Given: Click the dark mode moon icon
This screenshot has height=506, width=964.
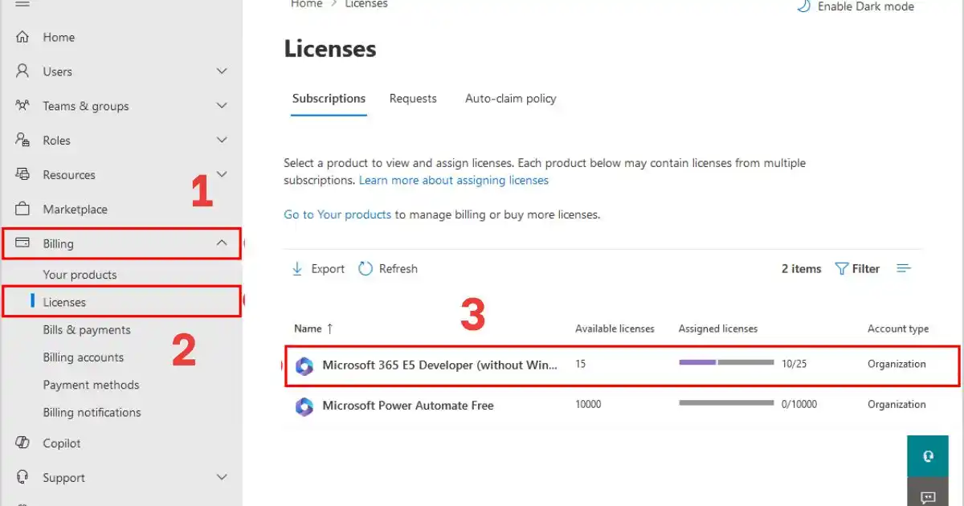Looking at the screenshot, I should [x=803, y=6].
